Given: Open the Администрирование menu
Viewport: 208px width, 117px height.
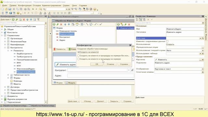Looking at the screenshot, I should click(51, 6).
